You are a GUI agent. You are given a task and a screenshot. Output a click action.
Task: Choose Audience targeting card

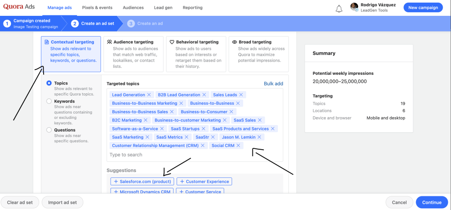coord(133,54)
